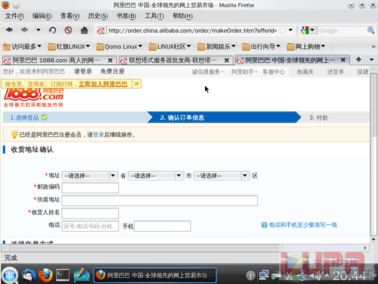Launch Firefox from the taskbar
The height and width of the screenshot is (284, 378).
tap(45, 275)
